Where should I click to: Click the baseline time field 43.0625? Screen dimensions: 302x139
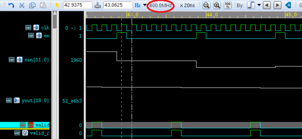(x=118, y=6)
